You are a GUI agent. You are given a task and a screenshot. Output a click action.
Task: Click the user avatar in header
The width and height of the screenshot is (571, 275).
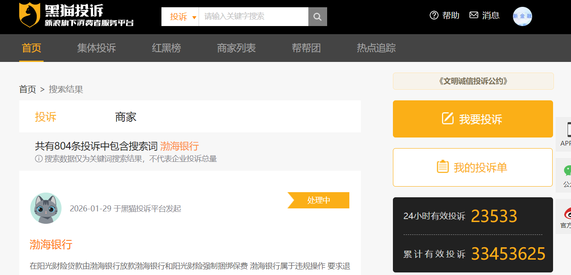[522, 16]
